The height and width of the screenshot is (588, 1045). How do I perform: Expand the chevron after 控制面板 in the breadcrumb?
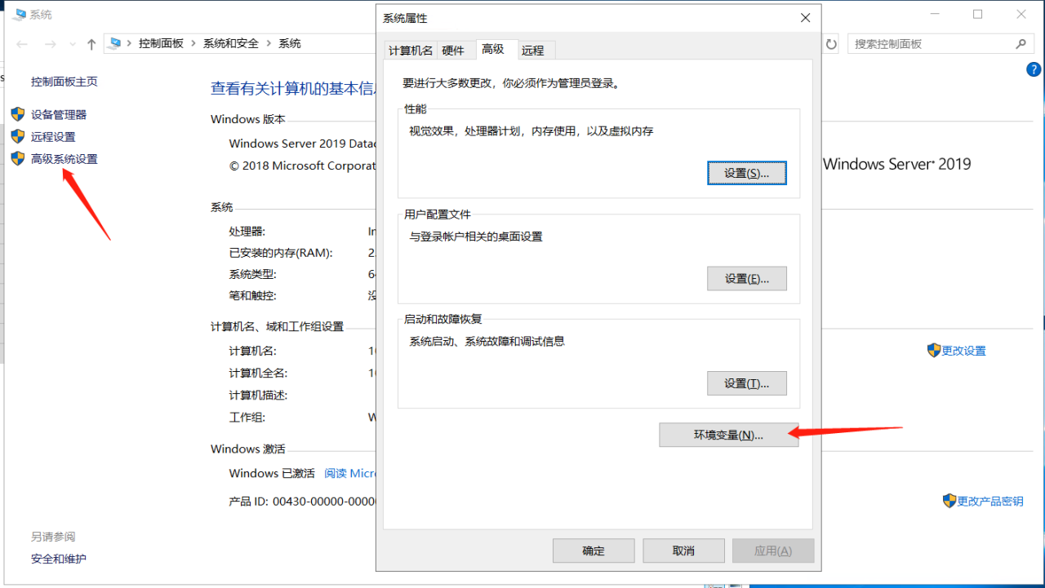pos(193,44)
